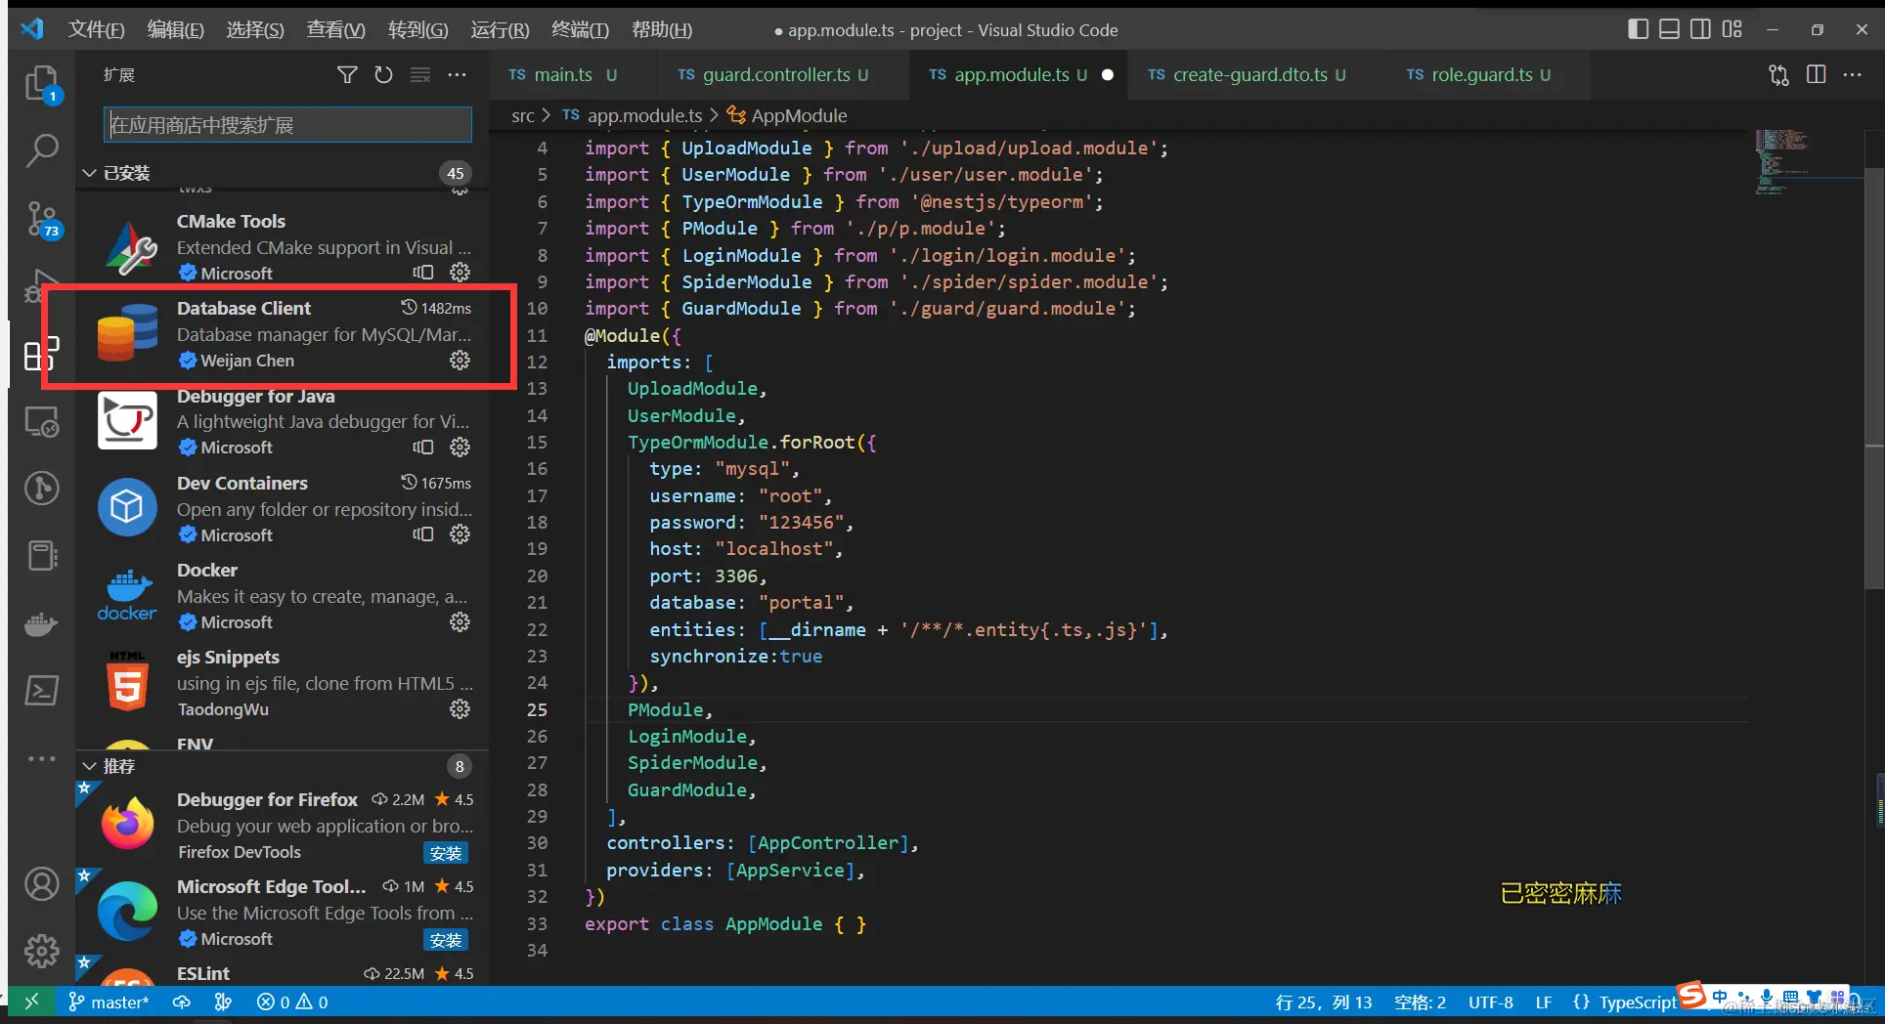The image size is (1885, 1024).
Task: Open the remote window indicator in status bar
Action: [x=31, y=1002]
